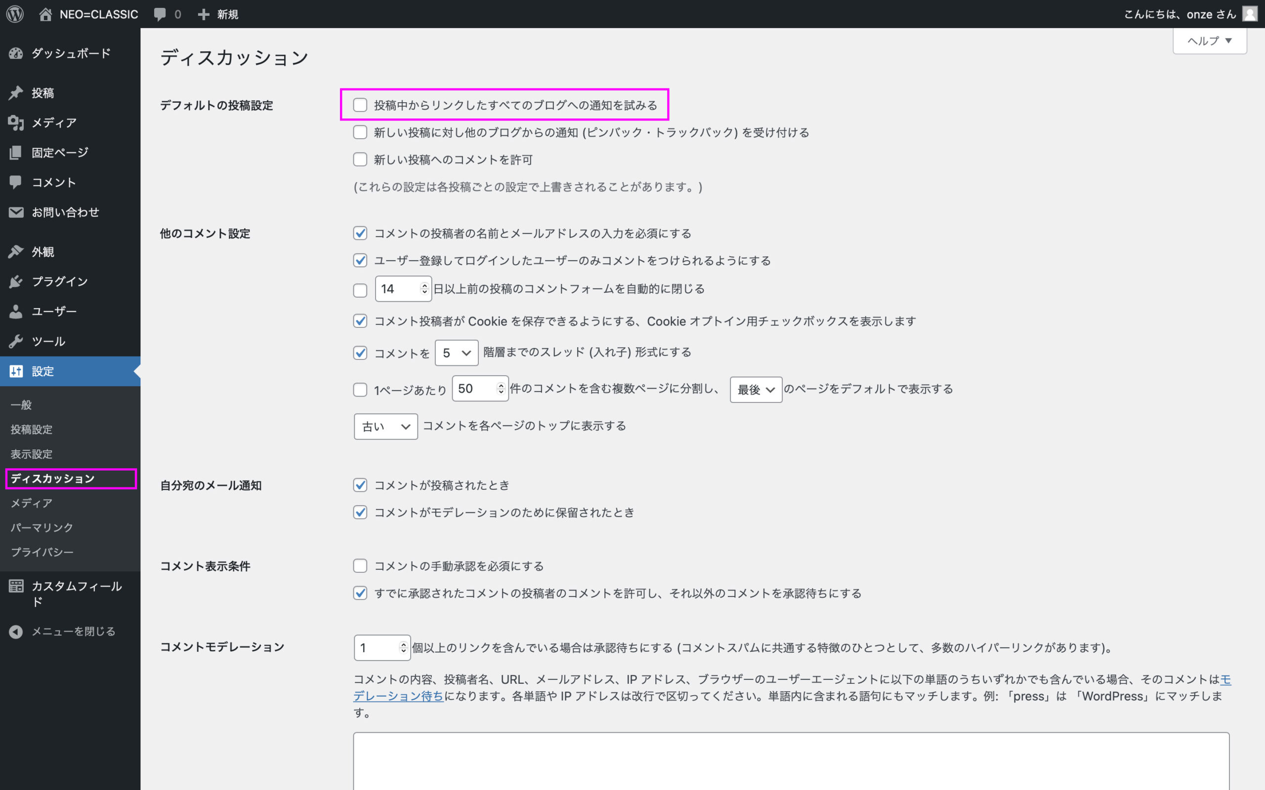
Task: Expand the ヘルプ tab
Action: coord(1210,41)
